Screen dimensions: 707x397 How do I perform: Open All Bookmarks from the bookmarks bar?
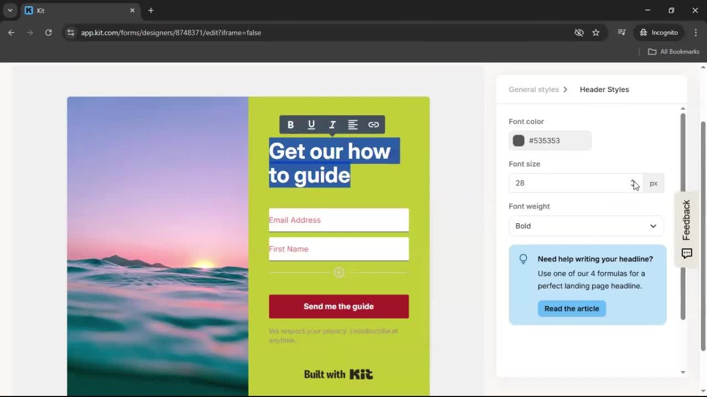tap(673, 51)
